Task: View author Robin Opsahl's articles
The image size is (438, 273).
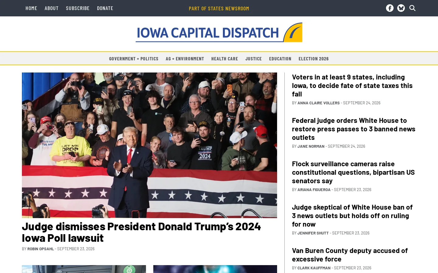Action: click(x=40, y=249)
